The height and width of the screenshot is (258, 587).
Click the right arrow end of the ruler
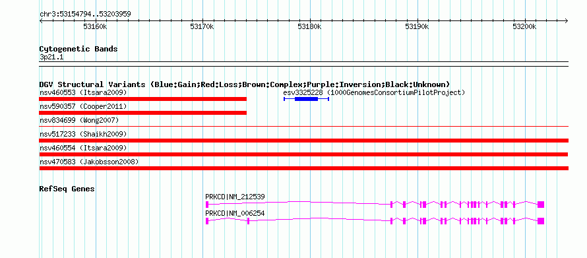[567, 20]
